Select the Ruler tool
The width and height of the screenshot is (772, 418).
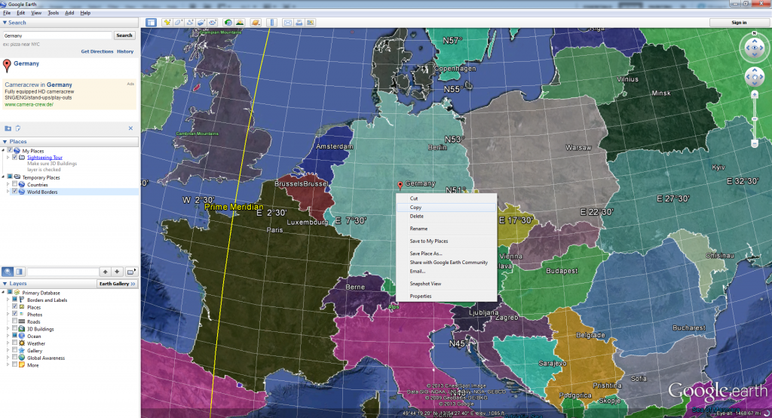click(271, 23)
